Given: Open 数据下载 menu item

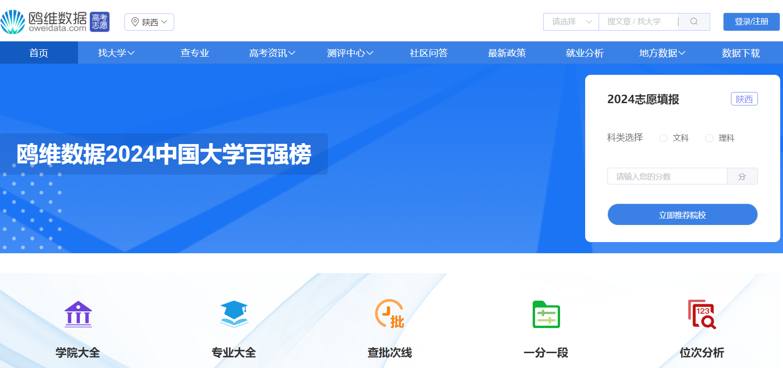Looking at the screenshot, I should (x=741, y=53).
